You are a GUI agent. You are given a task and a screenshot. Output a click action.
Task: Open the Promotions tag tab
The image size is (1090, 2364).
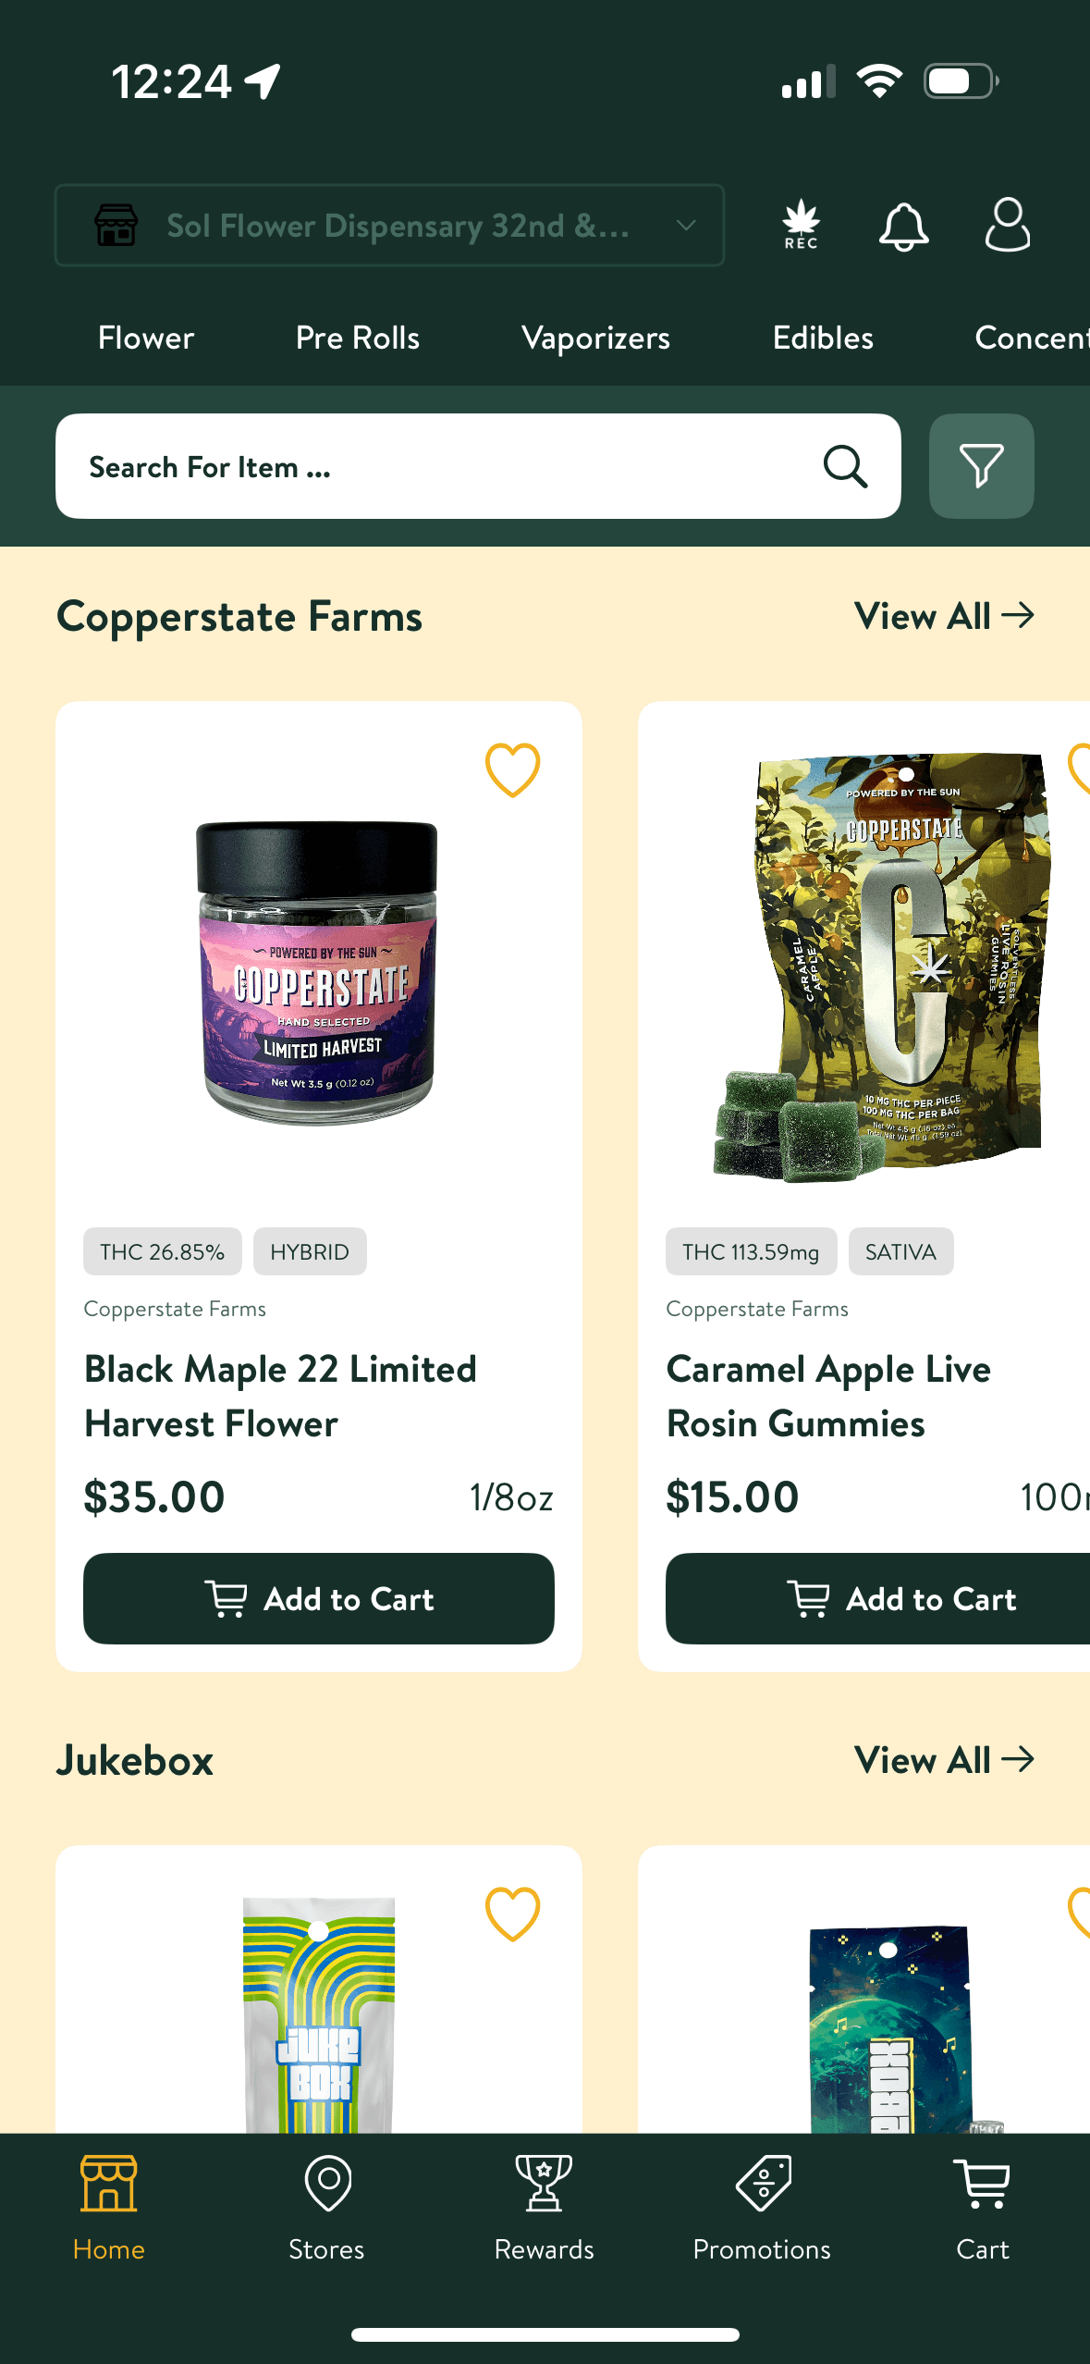tap(762, 2206)
